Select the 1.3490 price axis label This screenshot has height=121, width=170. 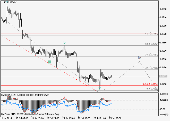coord(163,68)
